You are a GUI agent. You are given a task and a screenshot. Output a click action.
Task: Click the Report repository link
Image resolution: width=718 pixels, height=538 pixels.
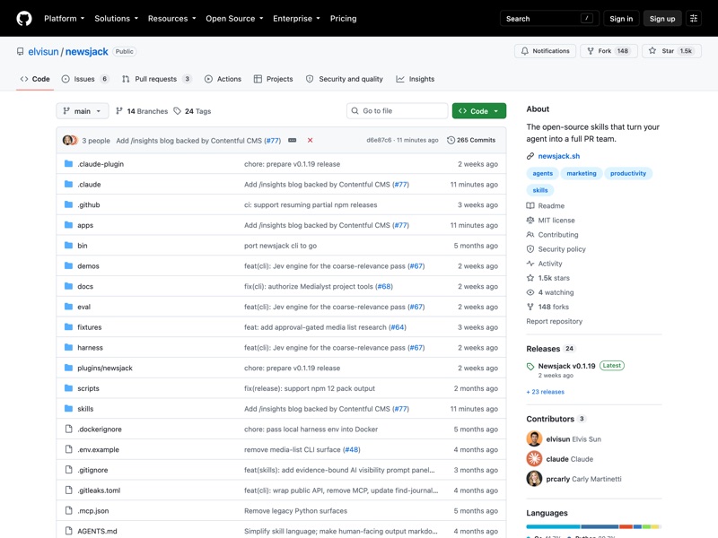point(554,321)
